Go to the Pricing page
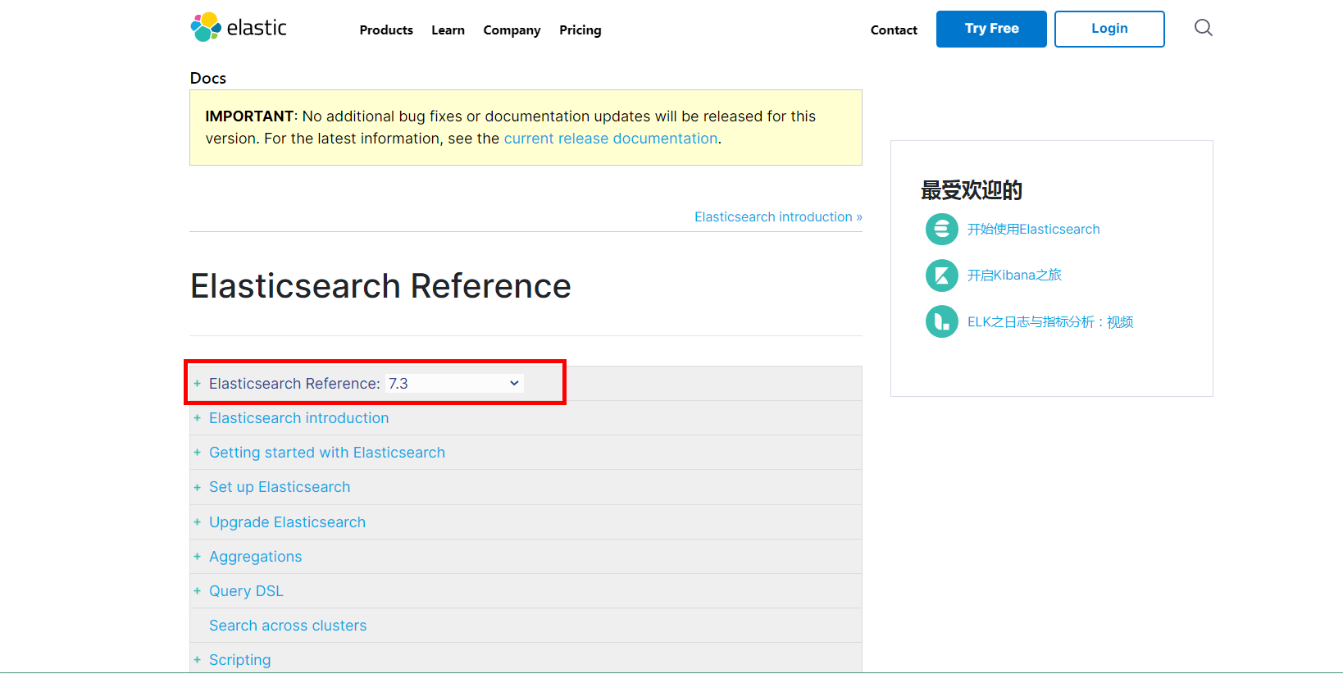This screenshot has width=1343, height=674. pos(580,30)
